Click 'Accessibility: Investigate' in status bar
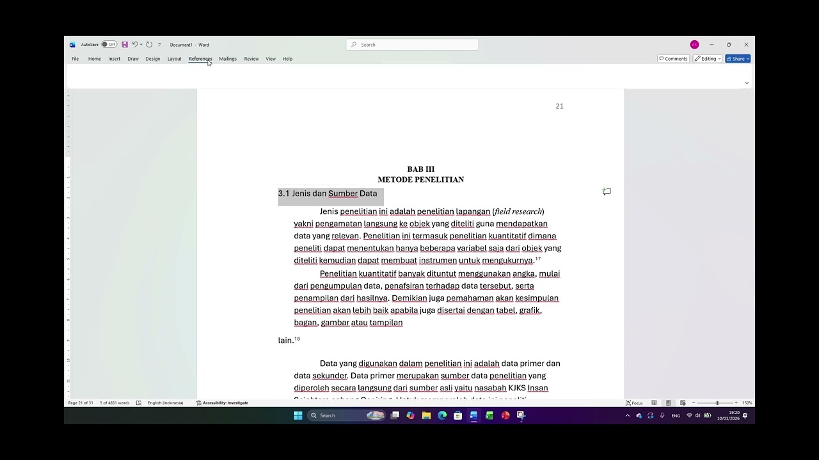This screenshot has width=819, height=460. 222,403
